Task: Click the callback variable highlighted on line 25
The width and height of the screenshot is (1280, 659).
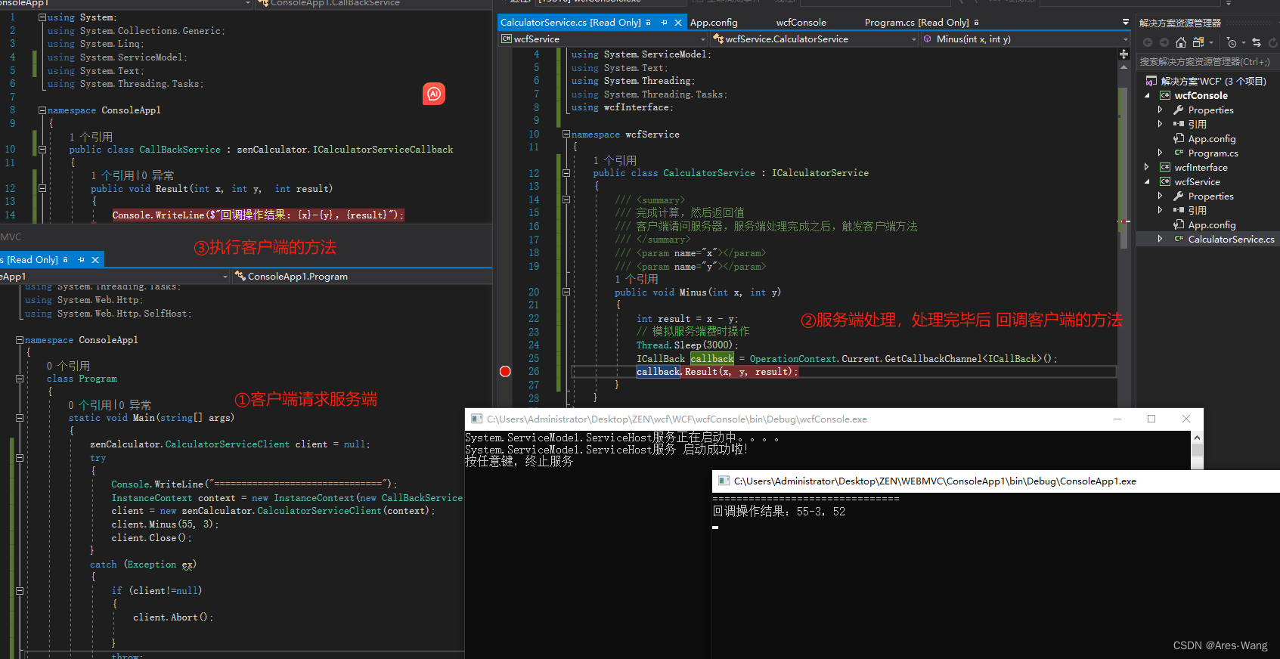Action: tap(712, 358)
